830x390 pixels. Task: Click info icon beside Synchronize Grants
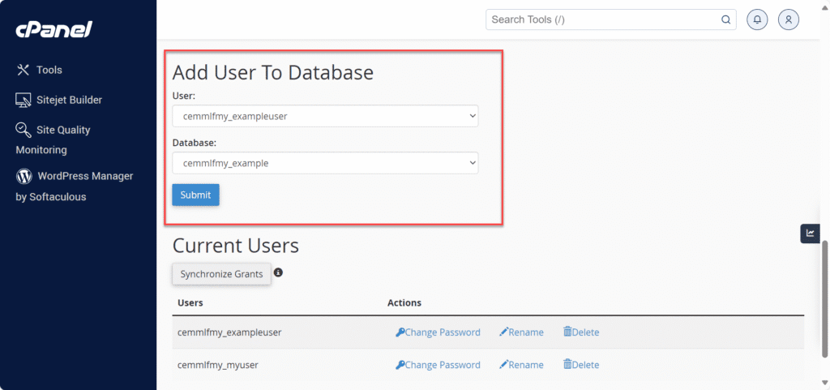click(x=278, y=272)
